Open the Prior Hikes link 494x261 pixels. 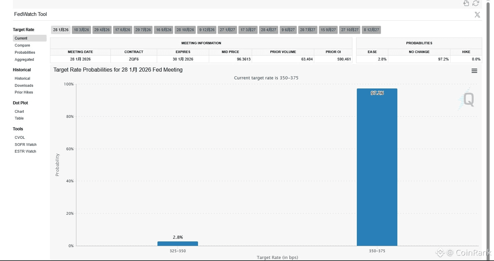pos(24,92)
